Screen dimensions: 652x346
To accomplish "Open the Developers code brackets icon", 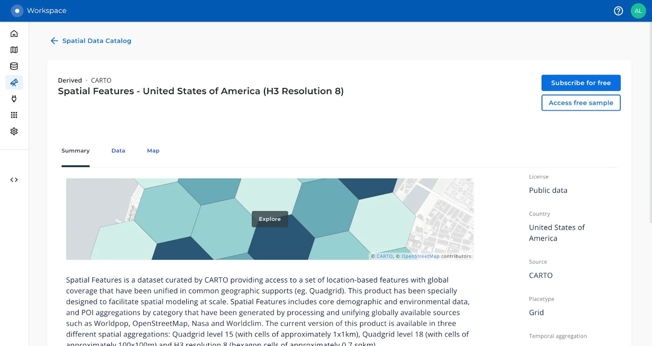I will [x=14, y=180].
